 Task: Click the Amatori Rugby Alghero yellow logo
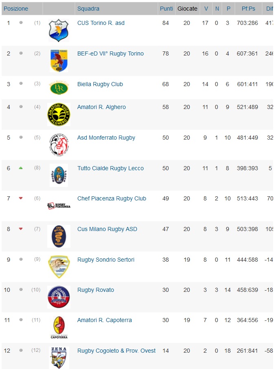point(59,114)
